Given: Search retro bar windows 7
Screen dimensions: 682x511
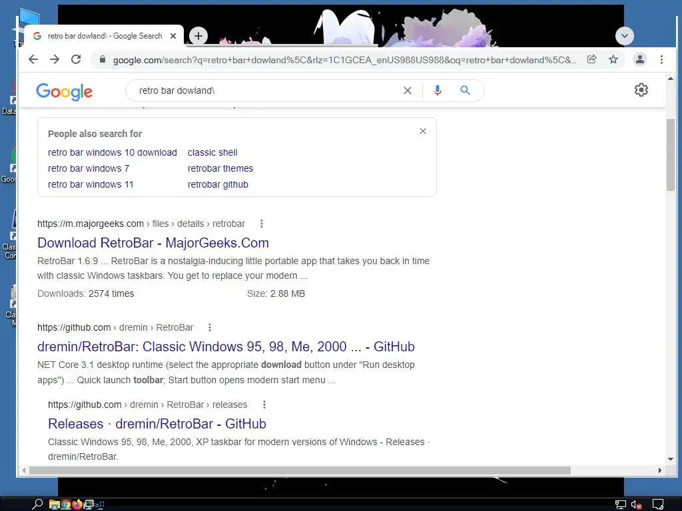Looking at the screenshot, I should pyautogui.click(x=89, y=168).
